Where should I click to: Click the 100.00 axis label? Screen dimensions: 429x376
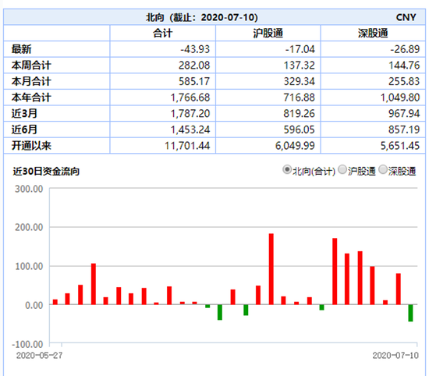click(29, 266)
